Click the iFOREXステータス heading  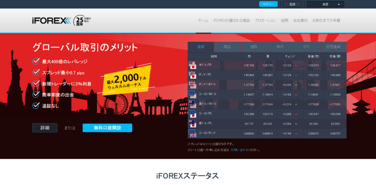188,176
